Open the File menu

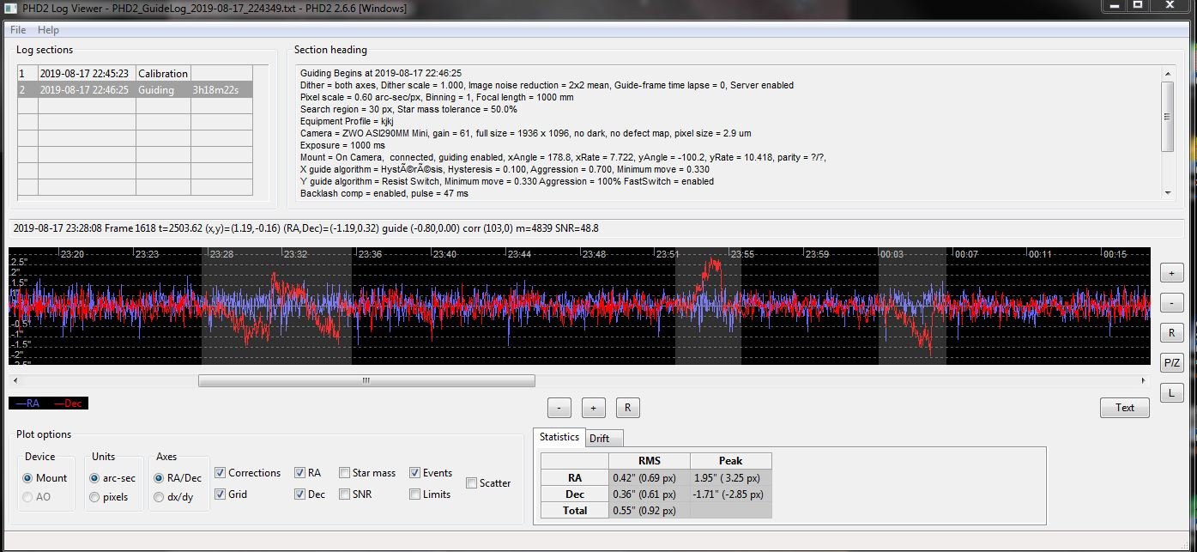tap(18, 30)
